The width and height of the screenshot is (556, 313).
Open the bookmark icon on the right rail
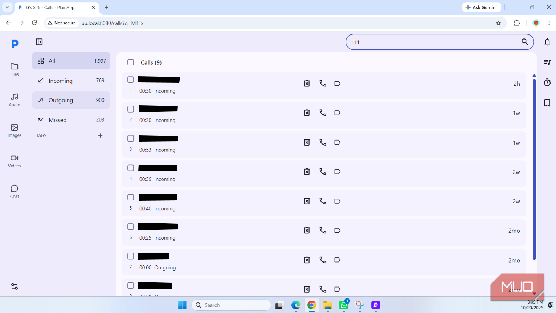[x=547, y=103]
